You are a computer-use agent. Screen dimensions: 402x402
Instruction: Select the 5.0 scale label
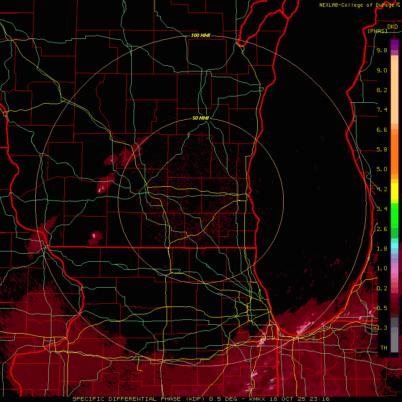tap(382, 169)
